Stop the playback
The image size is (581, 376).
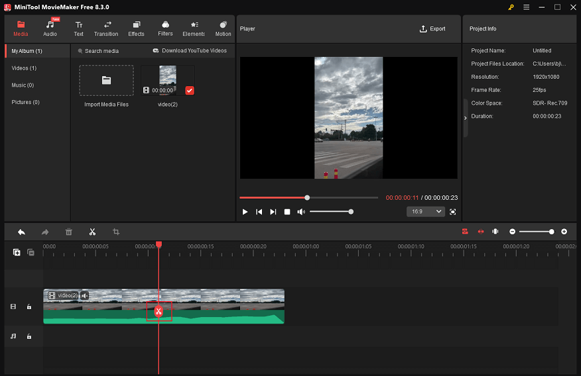tap(287, 212)
